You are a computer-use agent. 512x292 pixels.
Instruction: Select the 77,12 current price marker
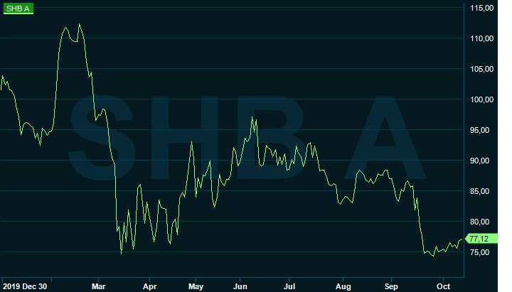pos(481,239)
